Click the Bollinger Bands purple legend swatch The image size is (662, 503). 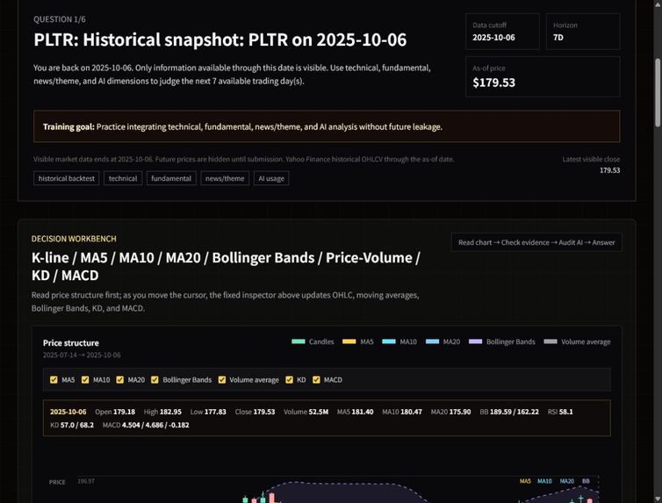(x=475, y=341)
